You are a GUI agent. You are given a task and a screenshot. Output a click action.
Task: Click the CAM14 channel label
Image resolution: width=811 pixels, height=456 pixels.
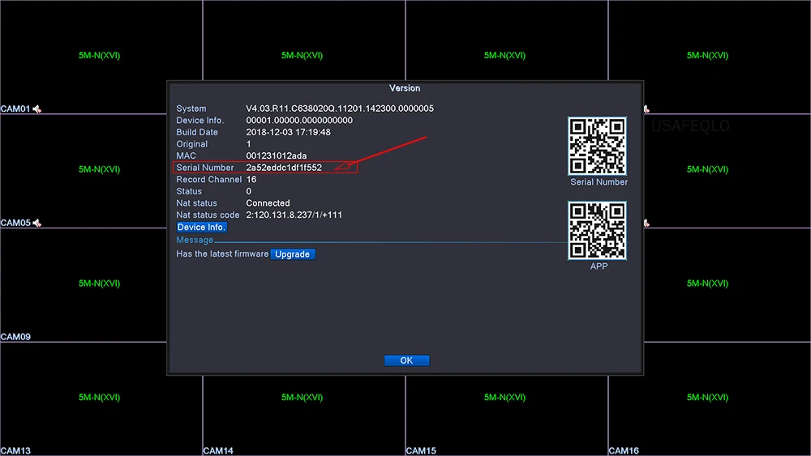tap(218, 451)
